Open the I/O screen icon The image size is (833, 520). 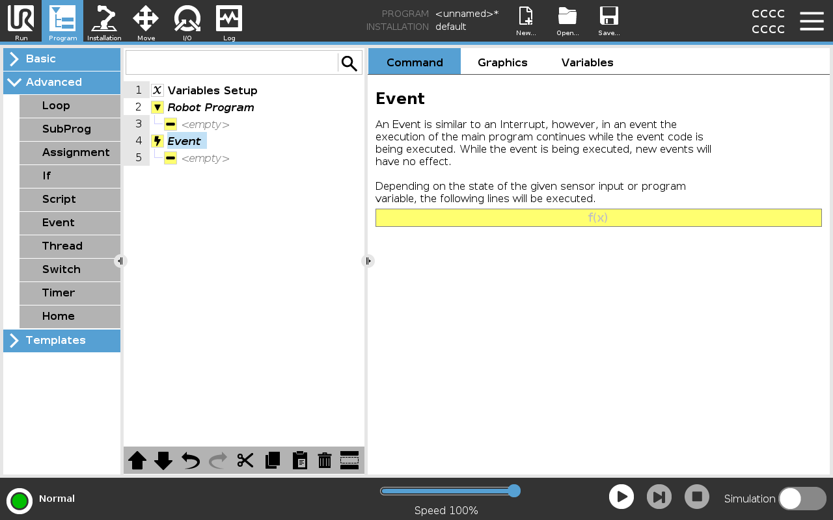pyautogui.click(x=187, y=21)
